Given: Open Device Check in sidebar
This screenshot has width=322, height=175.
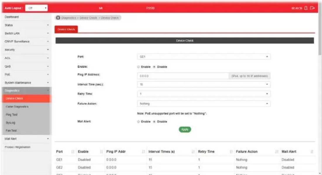Looking at the screenshot, I should click(x=26, y=99).
